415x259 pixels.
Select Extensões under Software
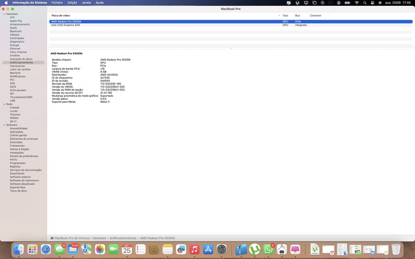pyautogui.click(x=16, y=142)
